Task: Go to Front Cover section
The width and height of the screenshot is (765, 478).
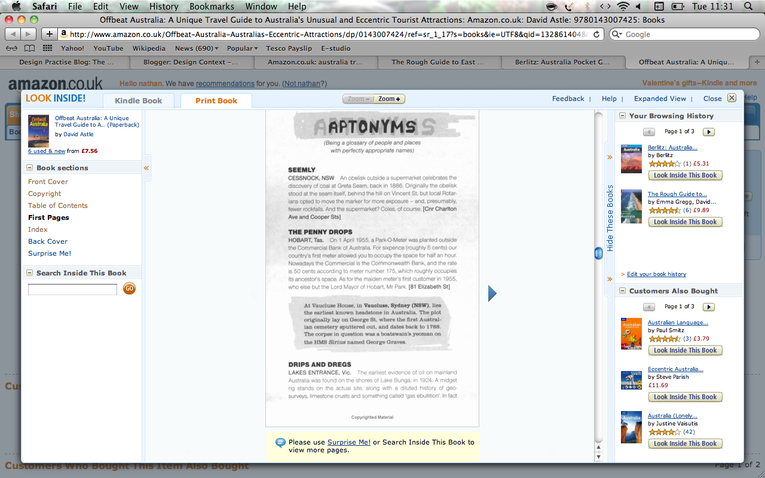Action: click(x=48, y=182)
